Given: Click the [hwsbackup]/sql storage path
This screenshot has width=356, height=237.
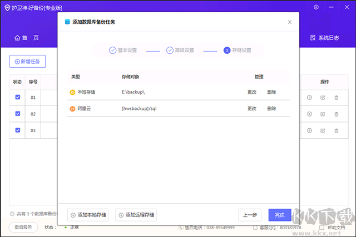Looking at the screenshot, I should pos(139,109).
